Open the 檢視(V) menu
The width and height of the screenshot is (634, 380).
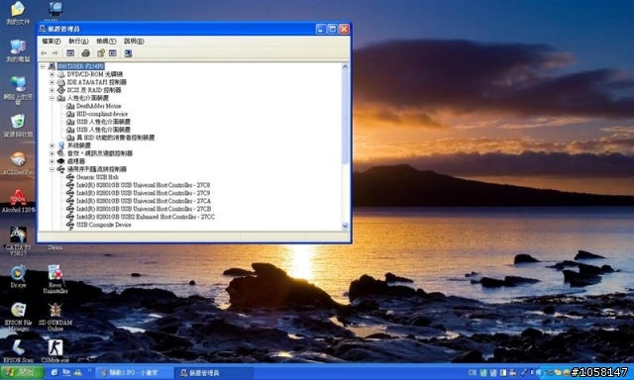click(106, 42)
